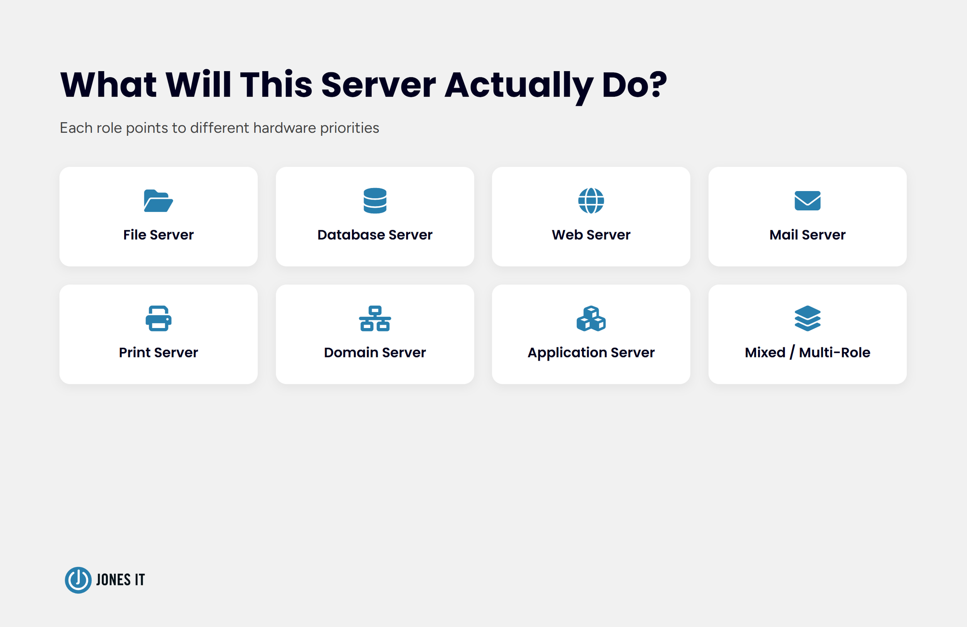The image size is (967, 627).
Task: Select the Print Server label
Action: pyautogui.click(x=159, y=352)
